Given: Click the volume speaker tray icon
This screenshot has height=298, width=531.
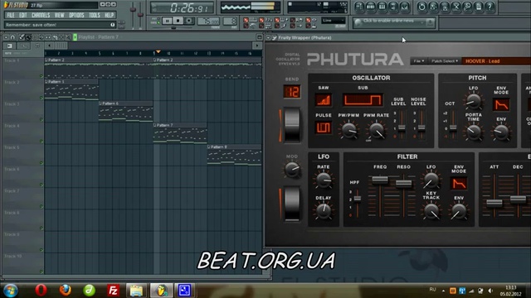Looking at the screenshot, I should [x=490, y=291].
